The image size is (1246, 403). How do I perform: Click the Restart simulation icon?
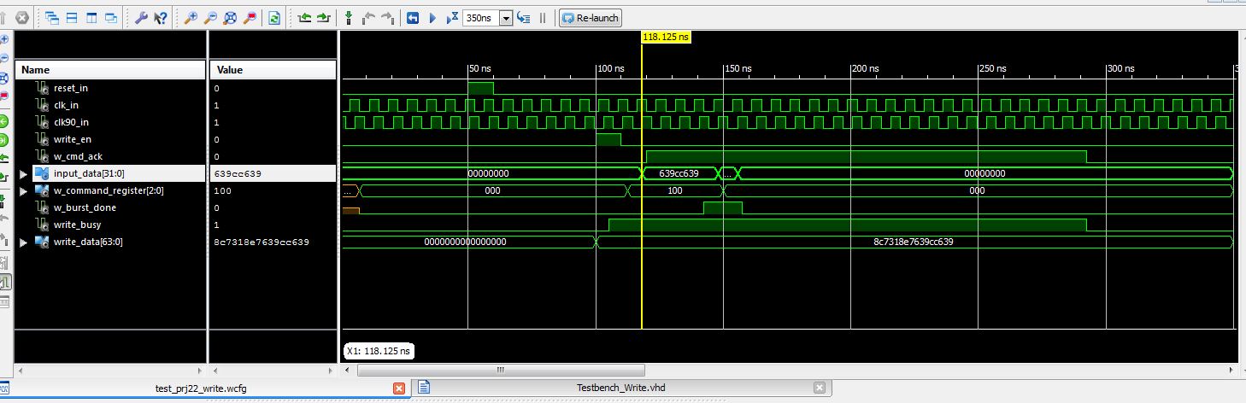413,17
